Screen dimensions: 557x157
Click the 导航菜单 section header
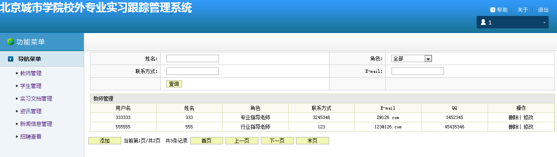[x=42, y=59]
